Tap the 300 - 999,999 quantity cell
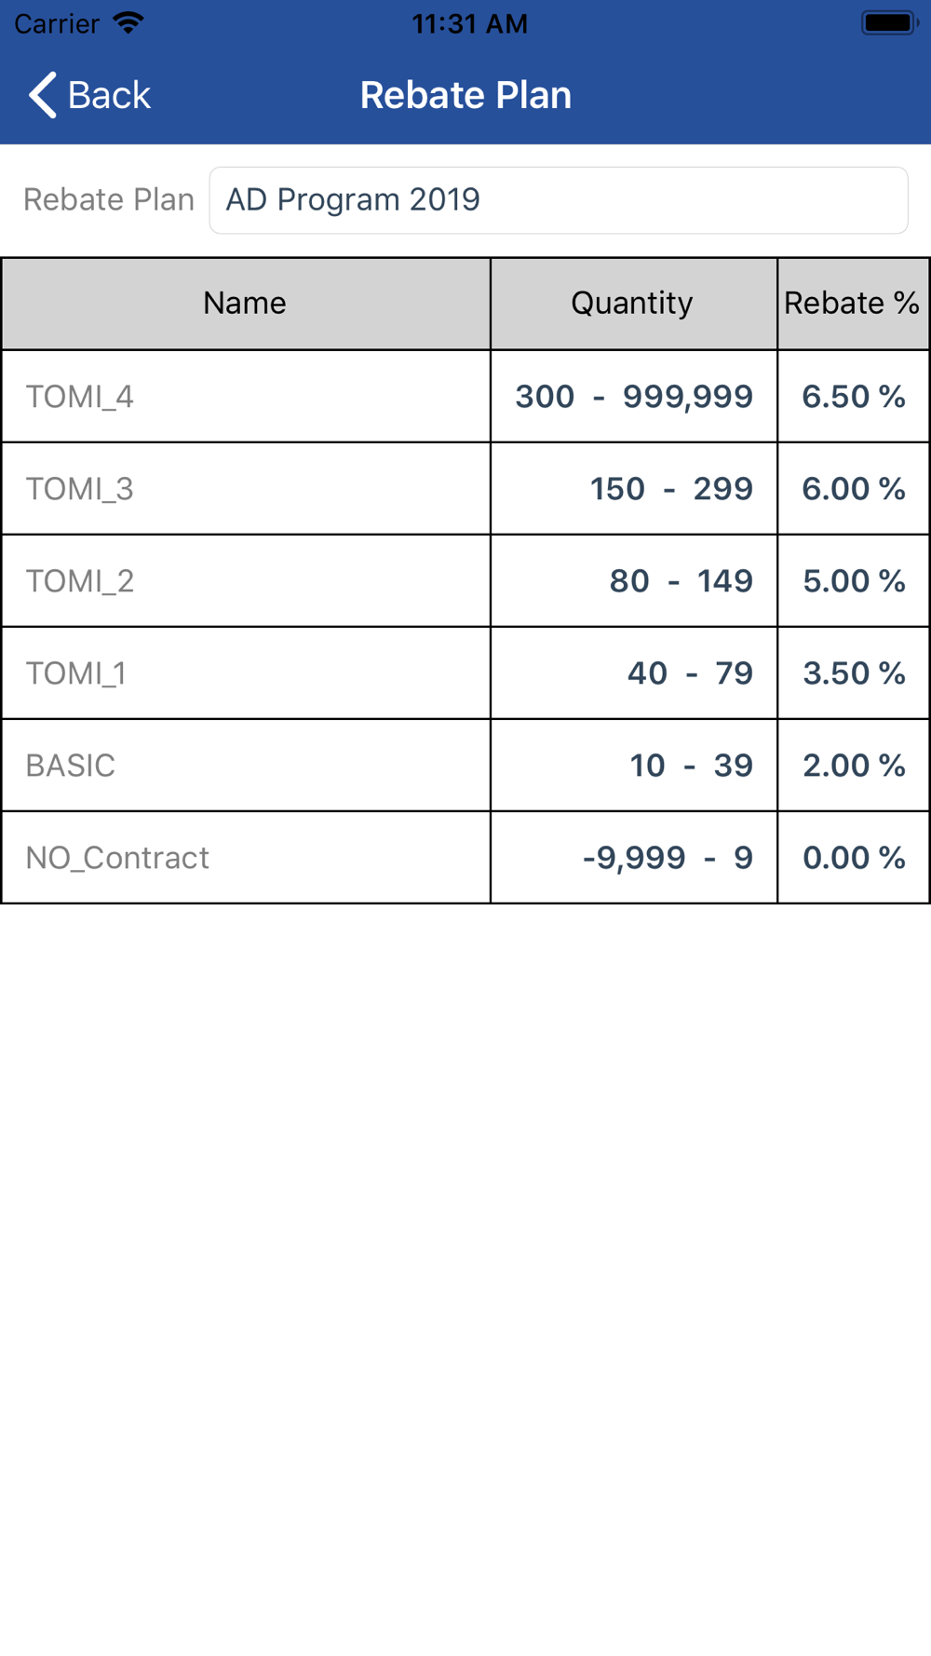931x1656 pixels. tap(634, 396)
